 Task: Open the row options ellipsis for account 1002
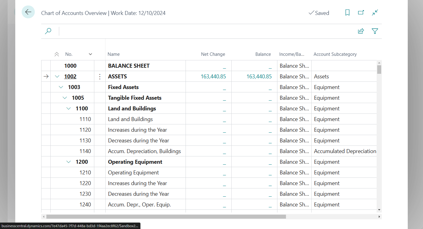(99, 76)
